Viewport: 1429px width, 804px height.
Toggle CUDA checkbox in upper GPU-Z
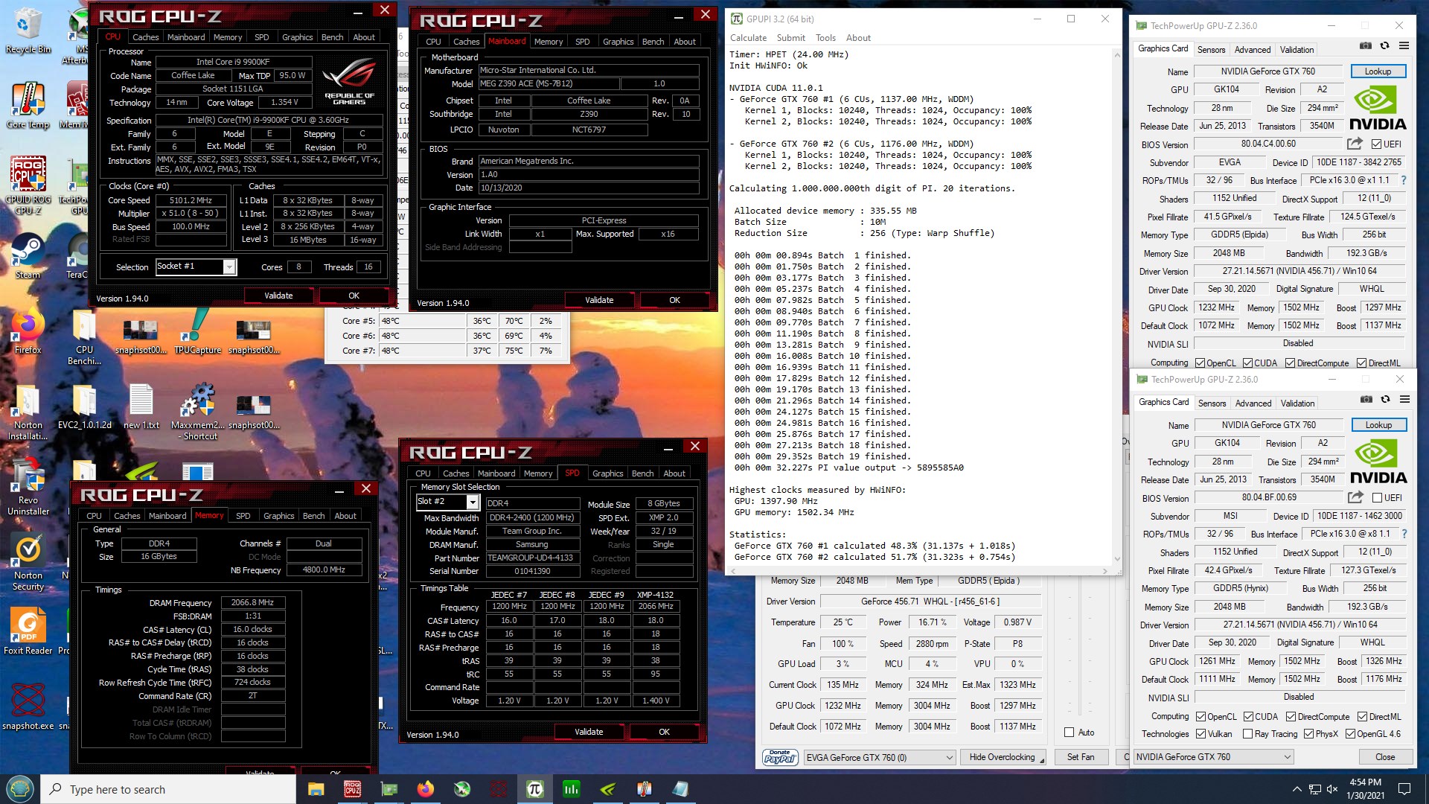click(1247, 363)
